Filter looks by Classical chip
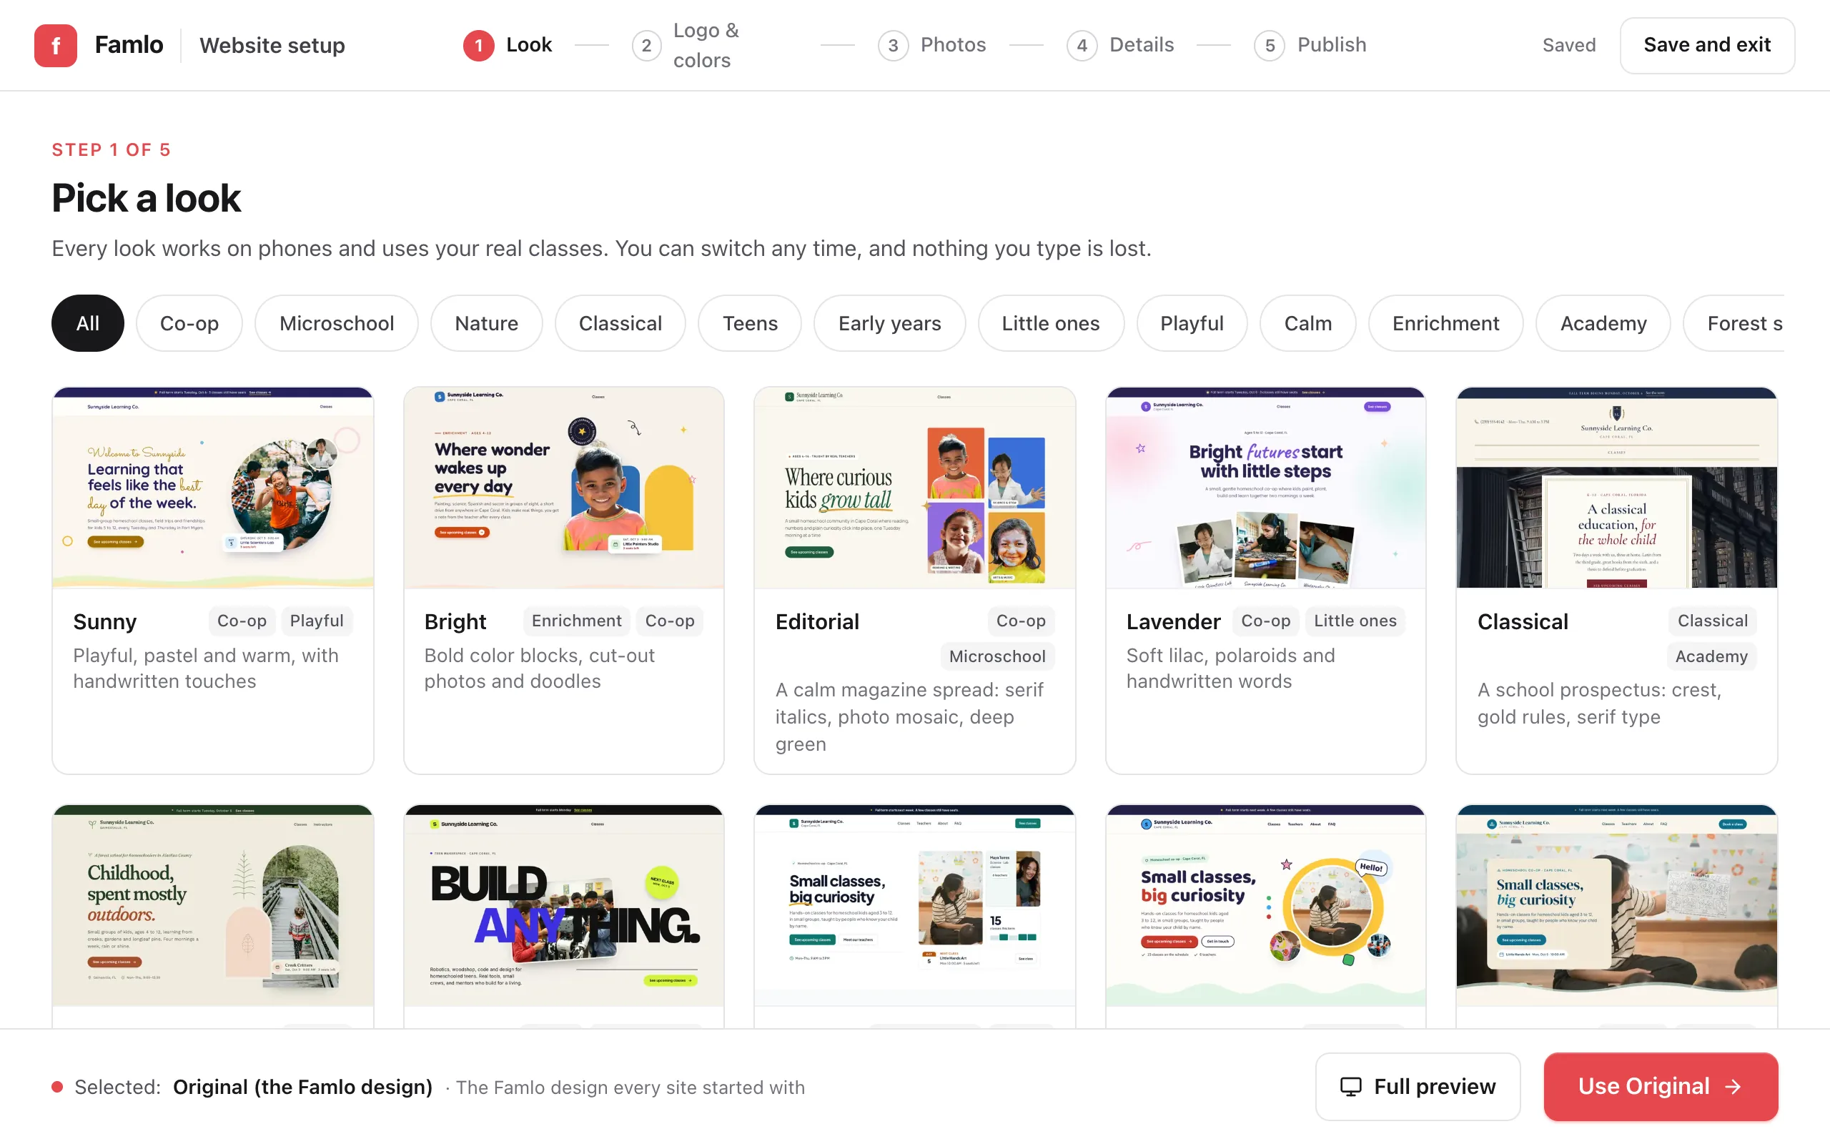 coord(620,323)
